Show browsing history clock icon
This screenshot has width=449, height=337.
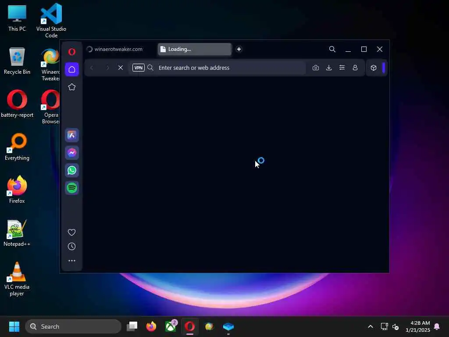[x=72, y=247]
